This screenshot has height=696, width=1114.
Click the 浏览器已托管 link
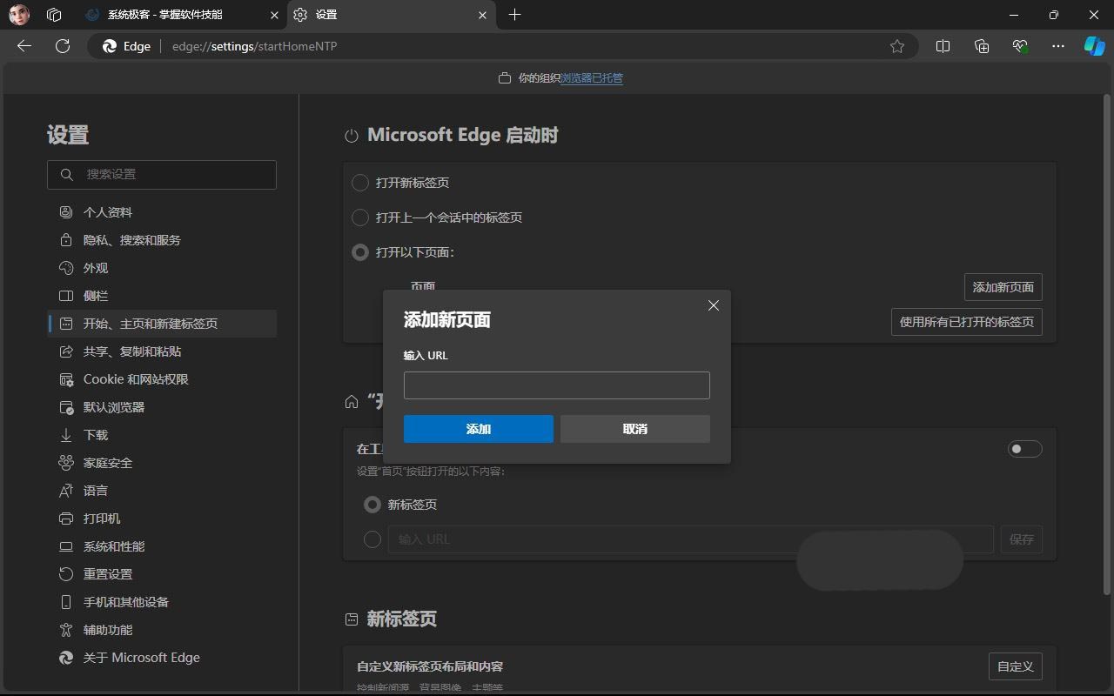pyautogui.click(x=592, y=77)
